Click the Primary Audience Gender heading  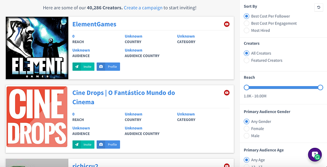pos(267,111)
